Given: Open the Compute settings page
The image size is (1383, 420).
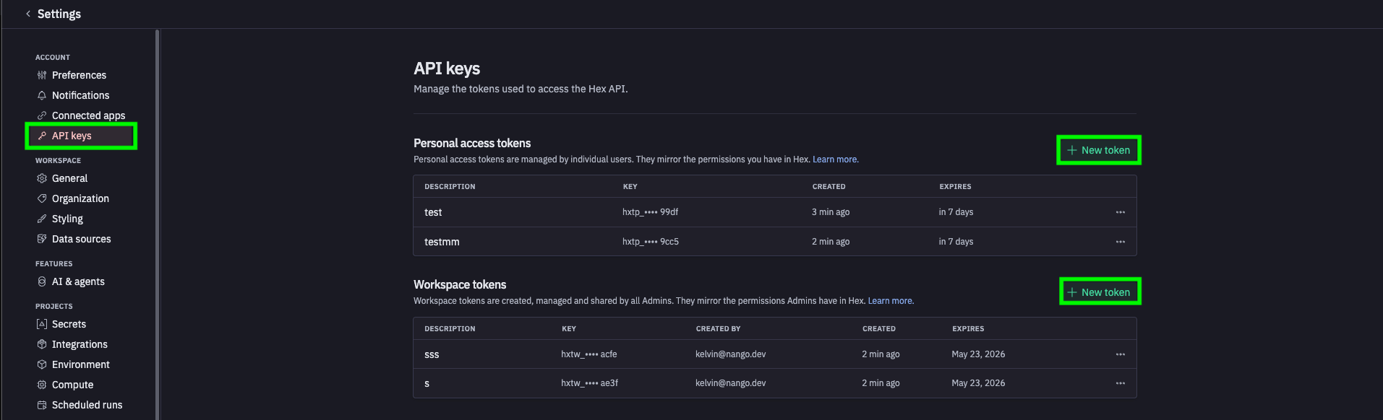Looking at the screenshot, I should tap(72, 385).
